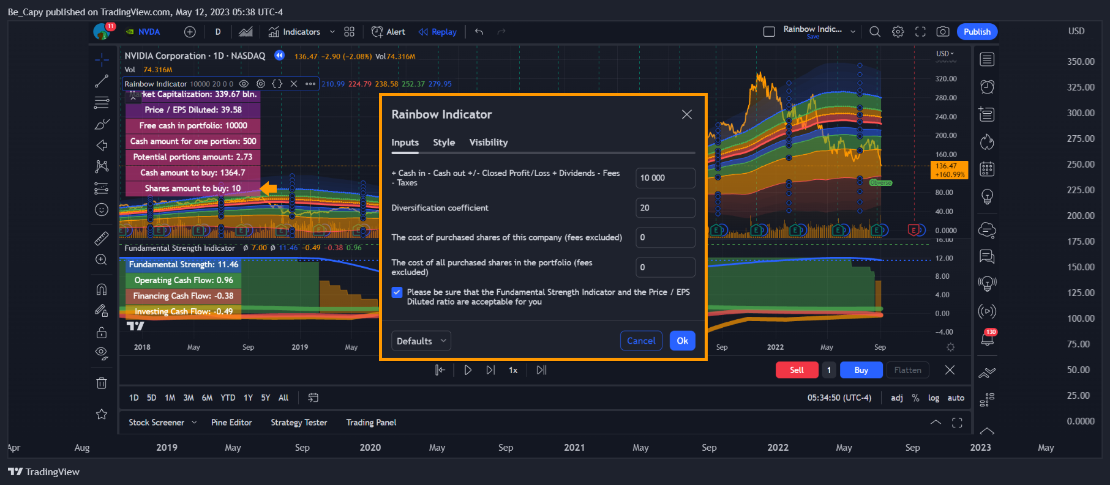Viewport: 1110px width, 485px height.
Task: Toggle magnet mode for drawings
Action: (x=102, y=289)
